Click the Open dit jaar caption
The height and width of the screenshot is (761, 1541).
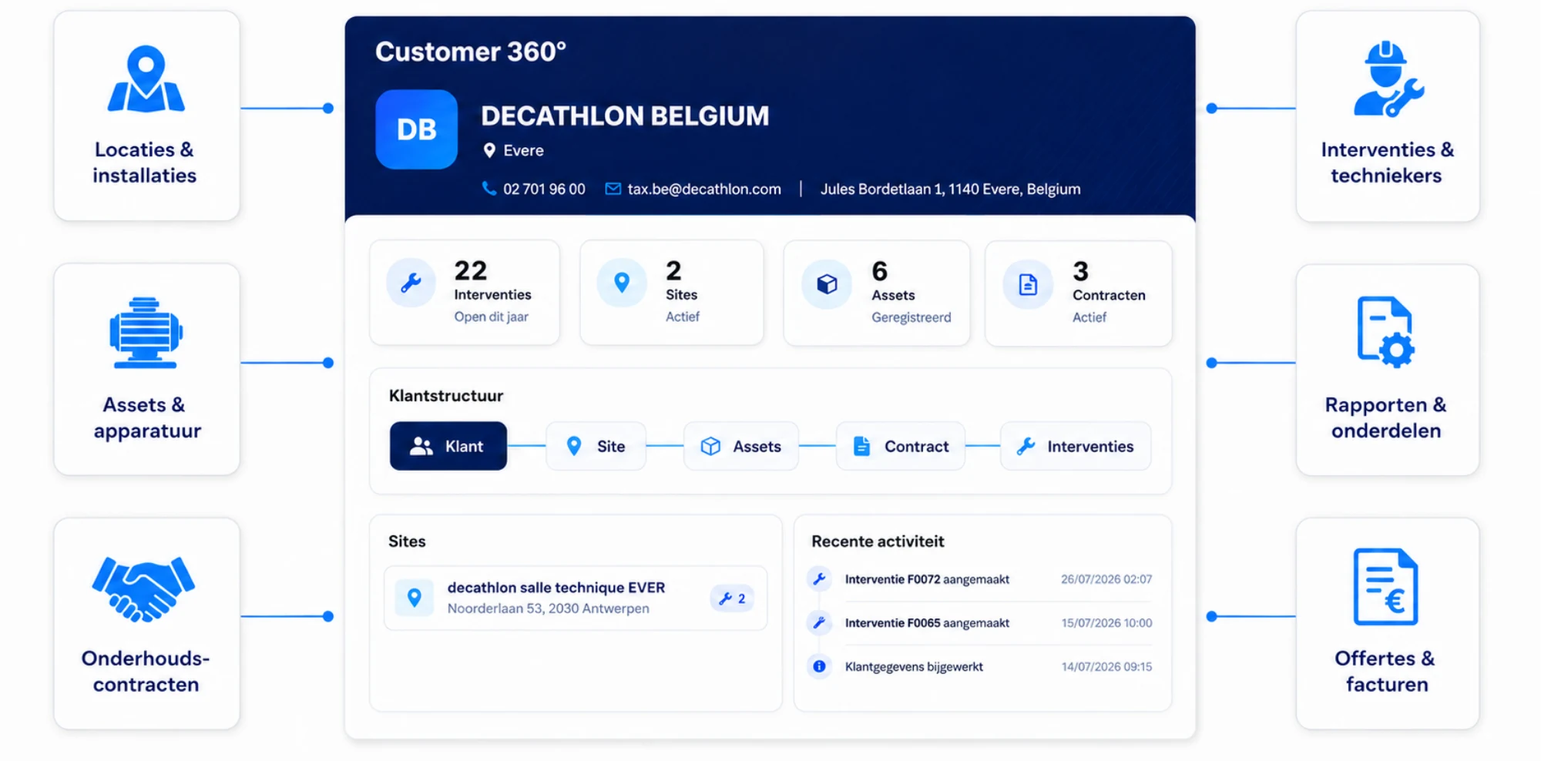pyautogui.click(x=492, y=317)
